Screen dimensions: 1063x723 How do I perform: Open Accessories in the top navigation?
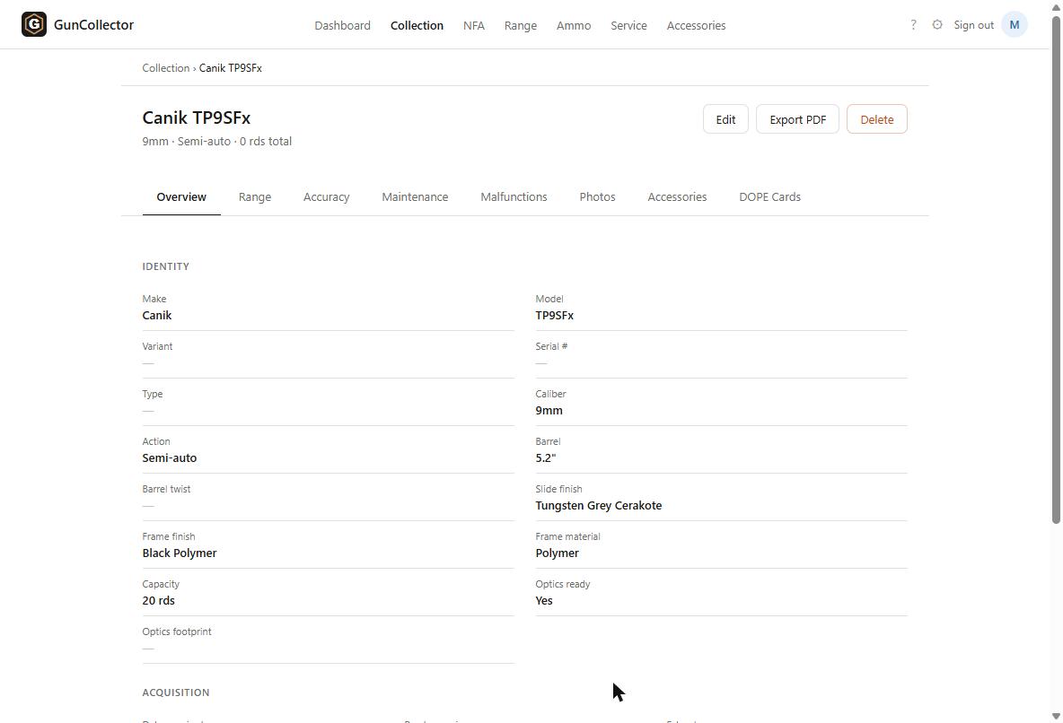[x=696, y=25]
